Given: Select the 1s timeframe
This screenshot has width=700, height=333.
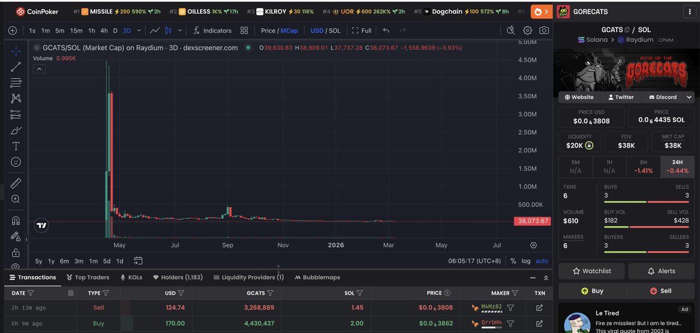Looking at the screenshot, I should coord(32,30).
